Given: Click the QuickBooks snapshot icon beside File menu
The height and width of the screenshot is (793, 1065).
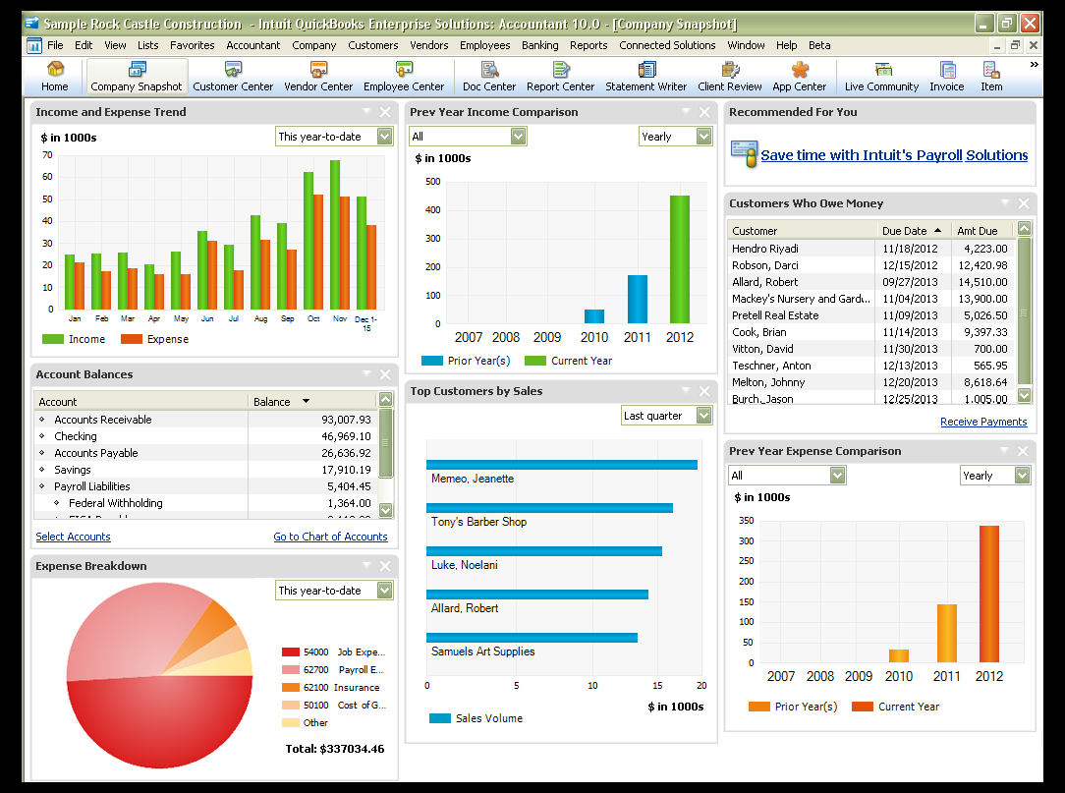Looking at the screenshot, I should (34, 45).
